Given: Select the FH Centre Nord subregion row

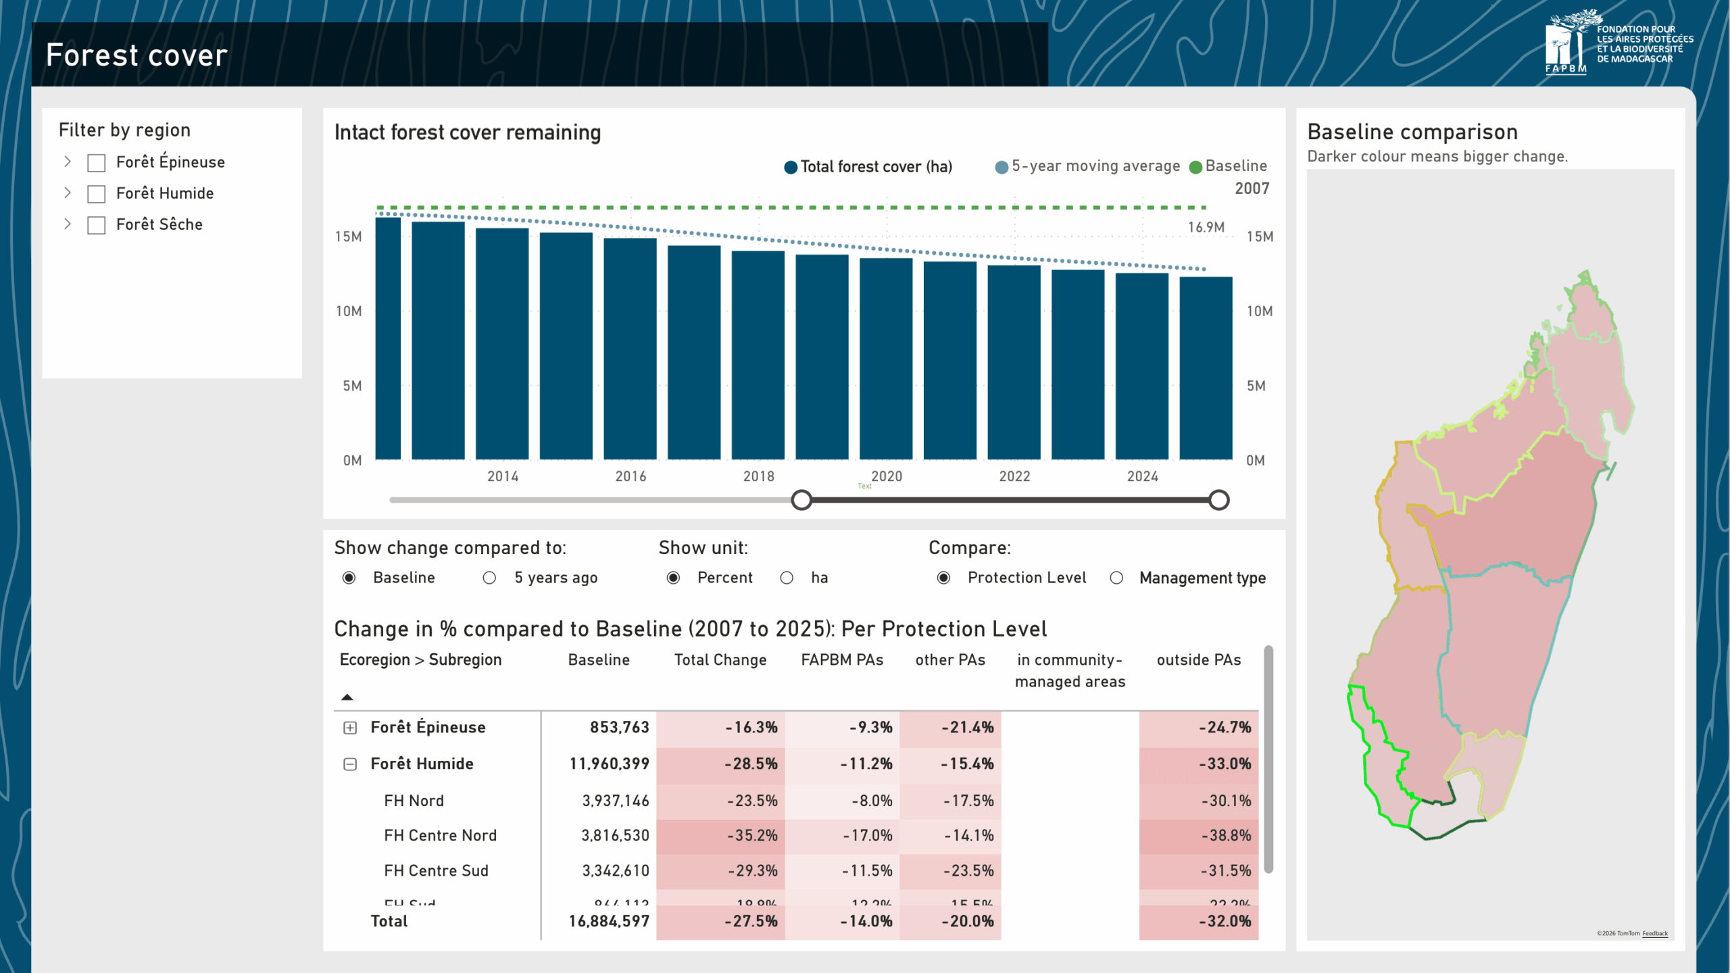Looking at the screenshot, I should point(797,836).
